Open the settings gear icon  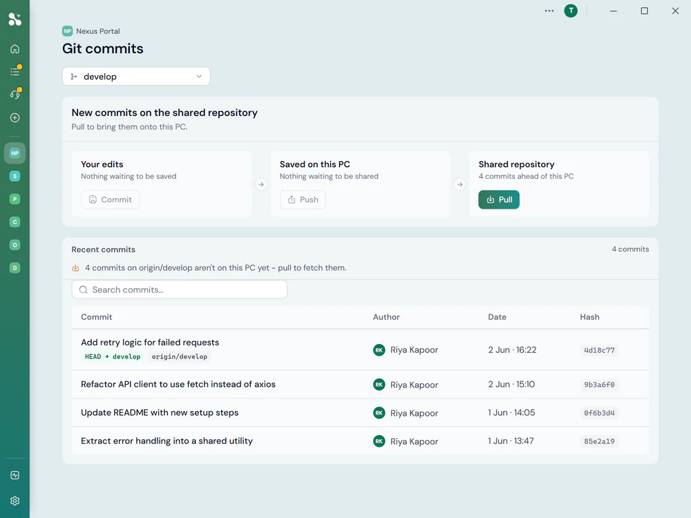click(15, 501)
